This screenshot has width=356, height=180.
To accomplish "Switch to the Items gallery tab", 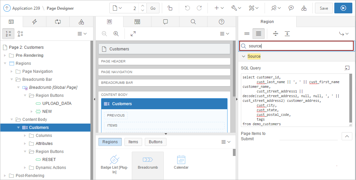I will 133,142.
